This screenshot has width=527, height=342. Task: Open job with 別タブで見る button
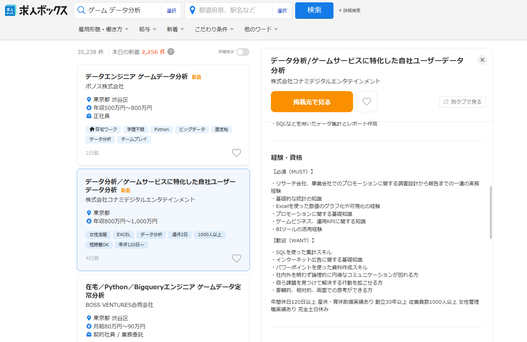click(x=462, y=102)
